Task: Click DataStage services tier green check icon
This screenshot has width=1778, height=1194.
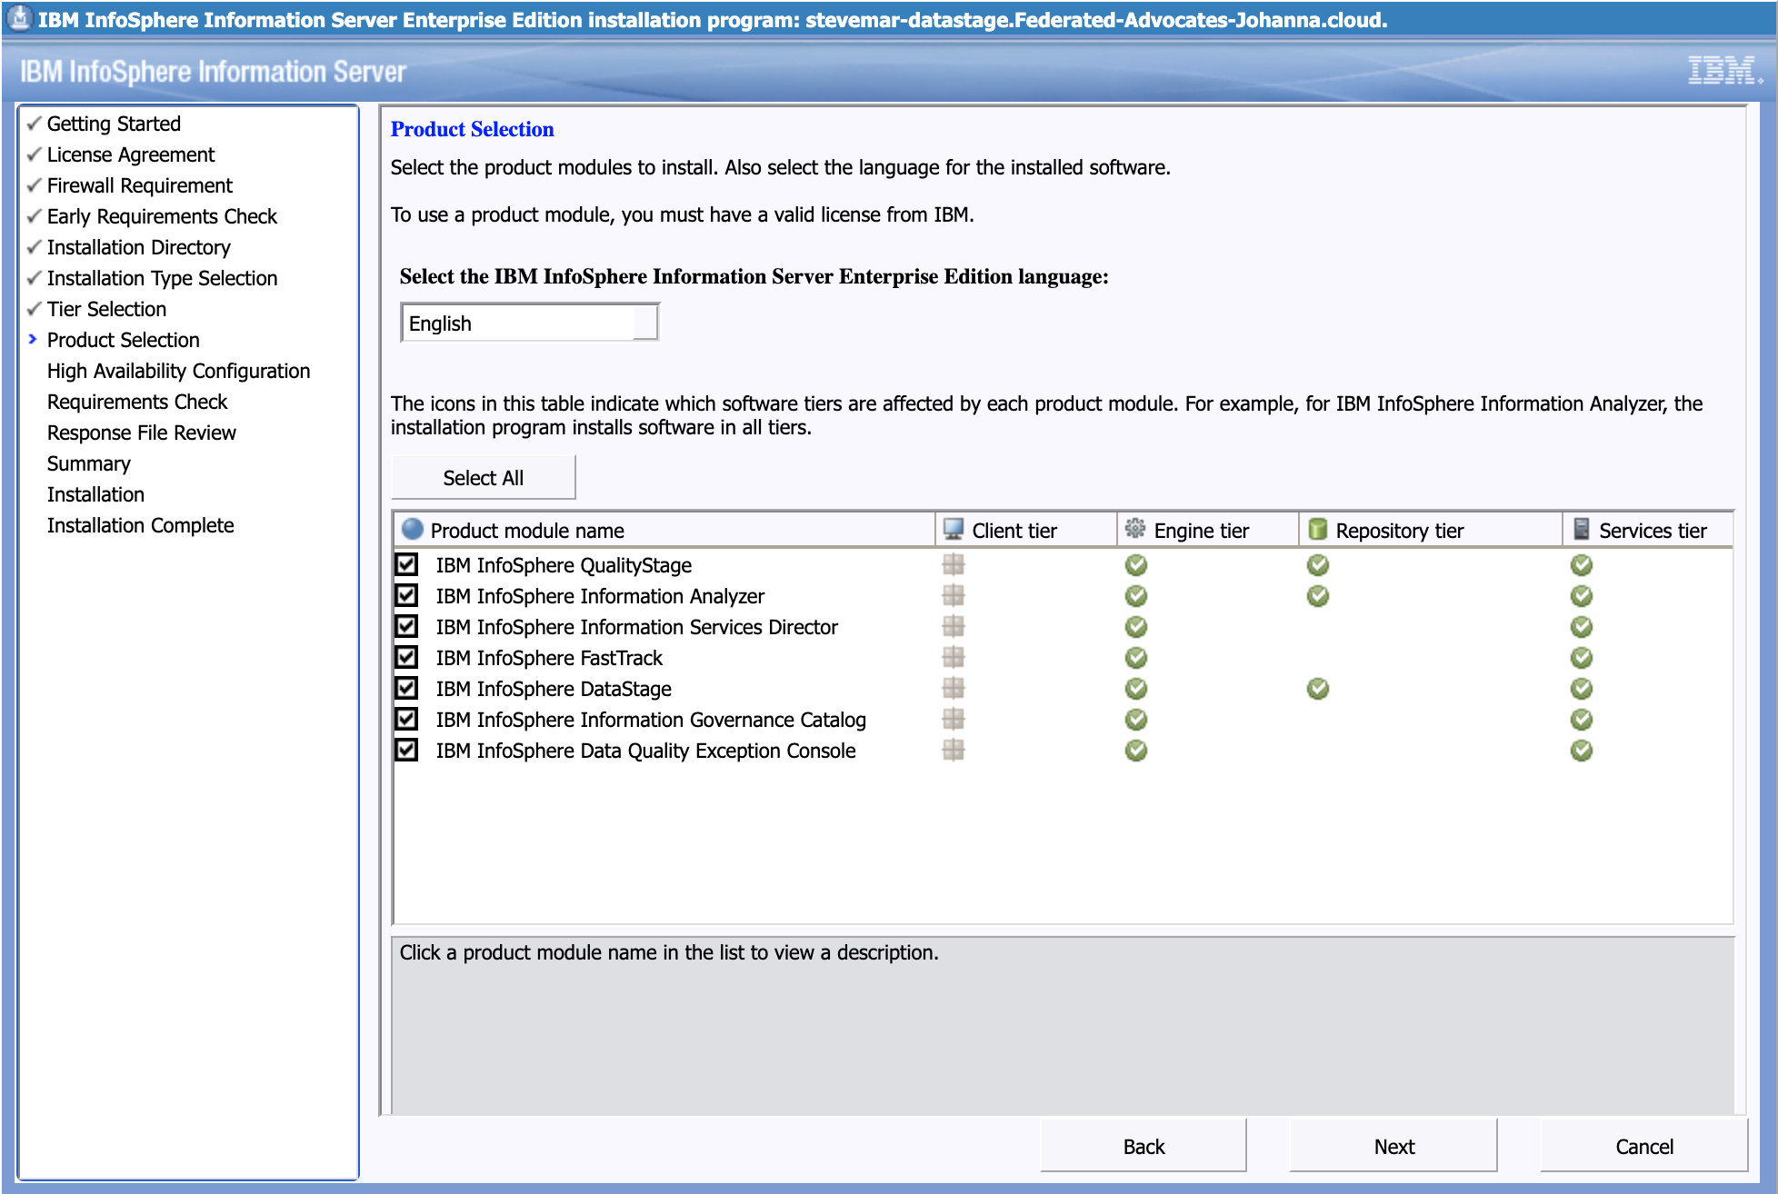Action: point(1582,689)
